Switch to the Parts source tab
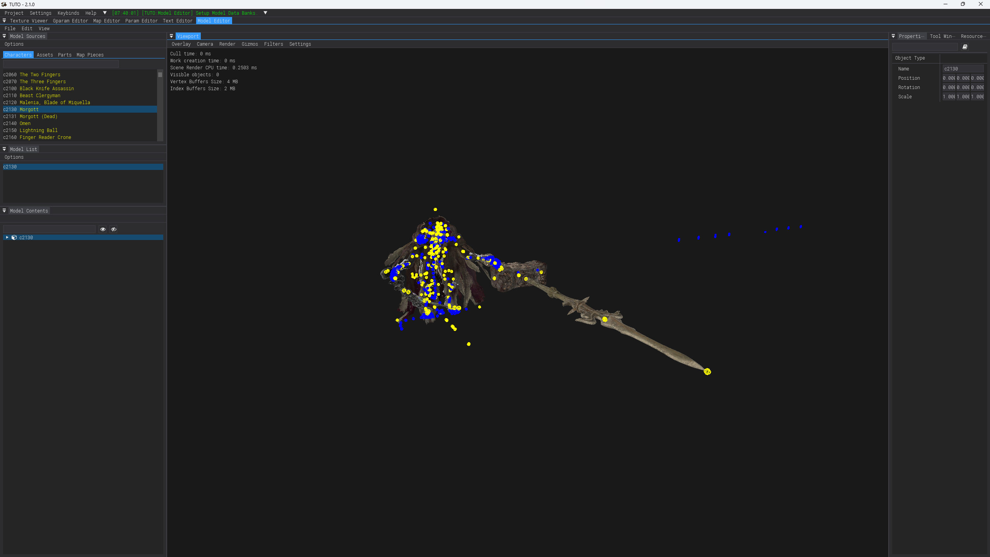Viewport: 990px width, 557px height. [65, 55]
